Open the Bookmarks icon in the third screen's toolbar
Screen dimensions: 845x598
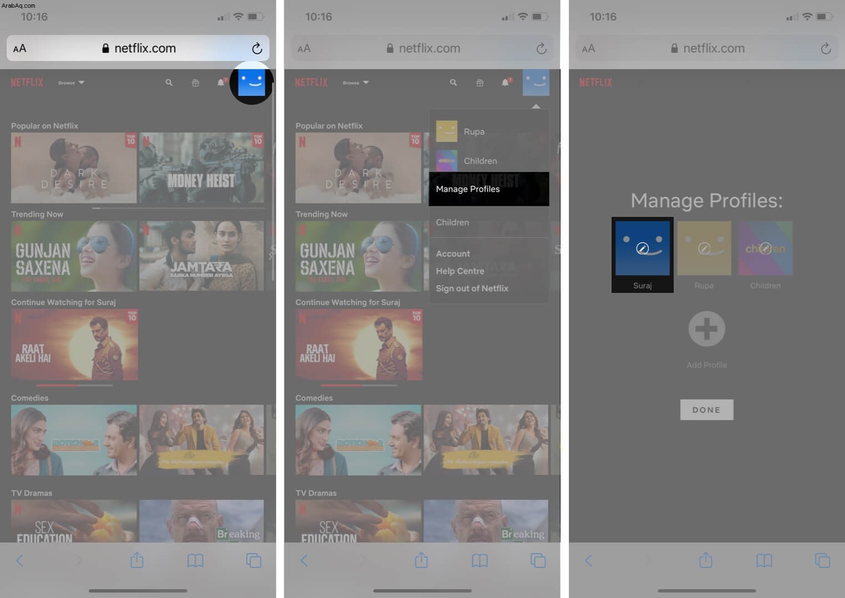tap(764, 561)
